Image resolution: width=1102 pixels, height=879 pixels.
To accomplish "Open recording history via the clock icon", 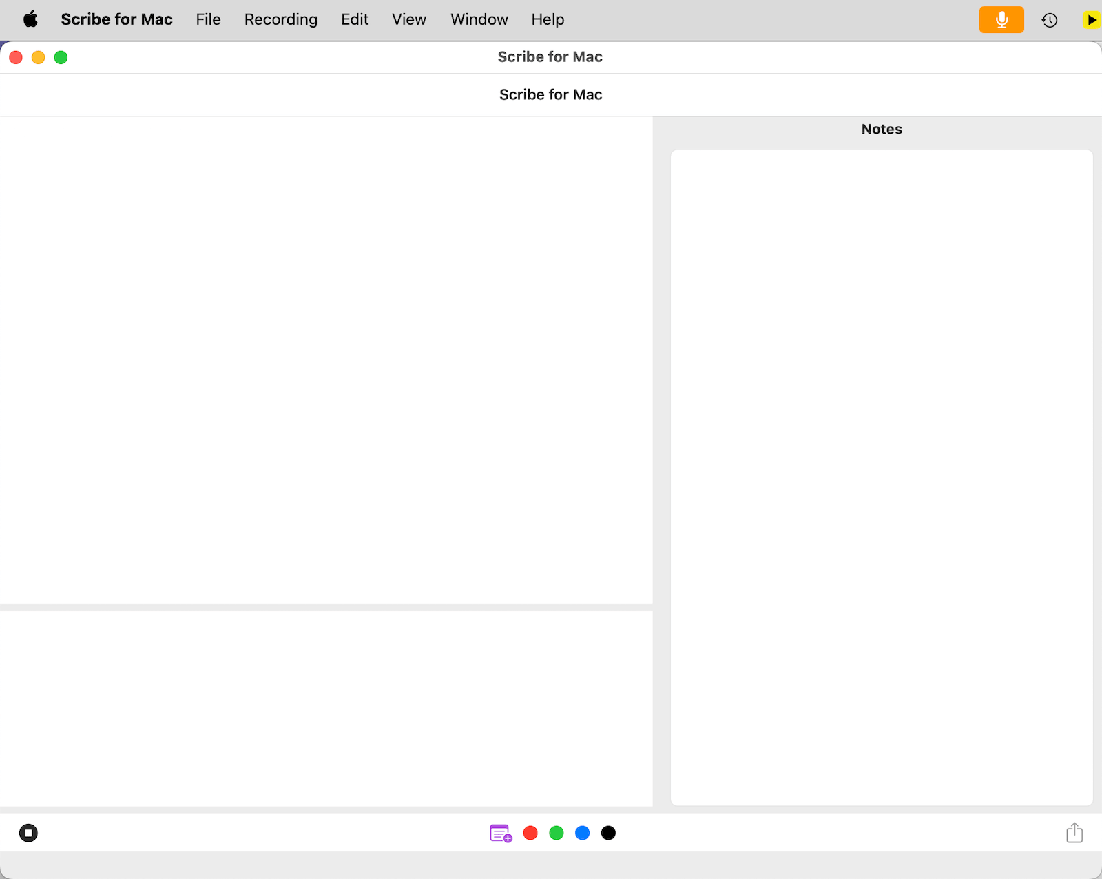I will pyautogui.click(x=1049, y=20).
